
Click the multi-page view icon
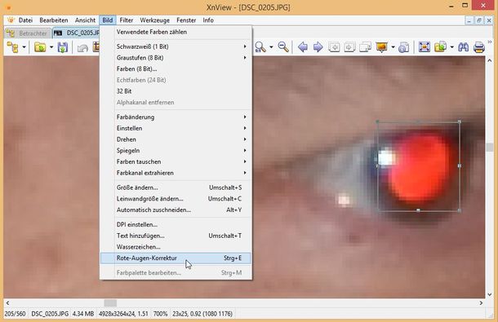coord(365,47)
